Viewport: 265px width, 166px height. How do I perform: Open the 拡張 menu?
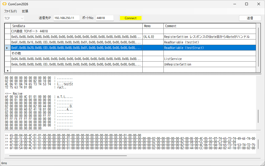(x=25, y=11)
